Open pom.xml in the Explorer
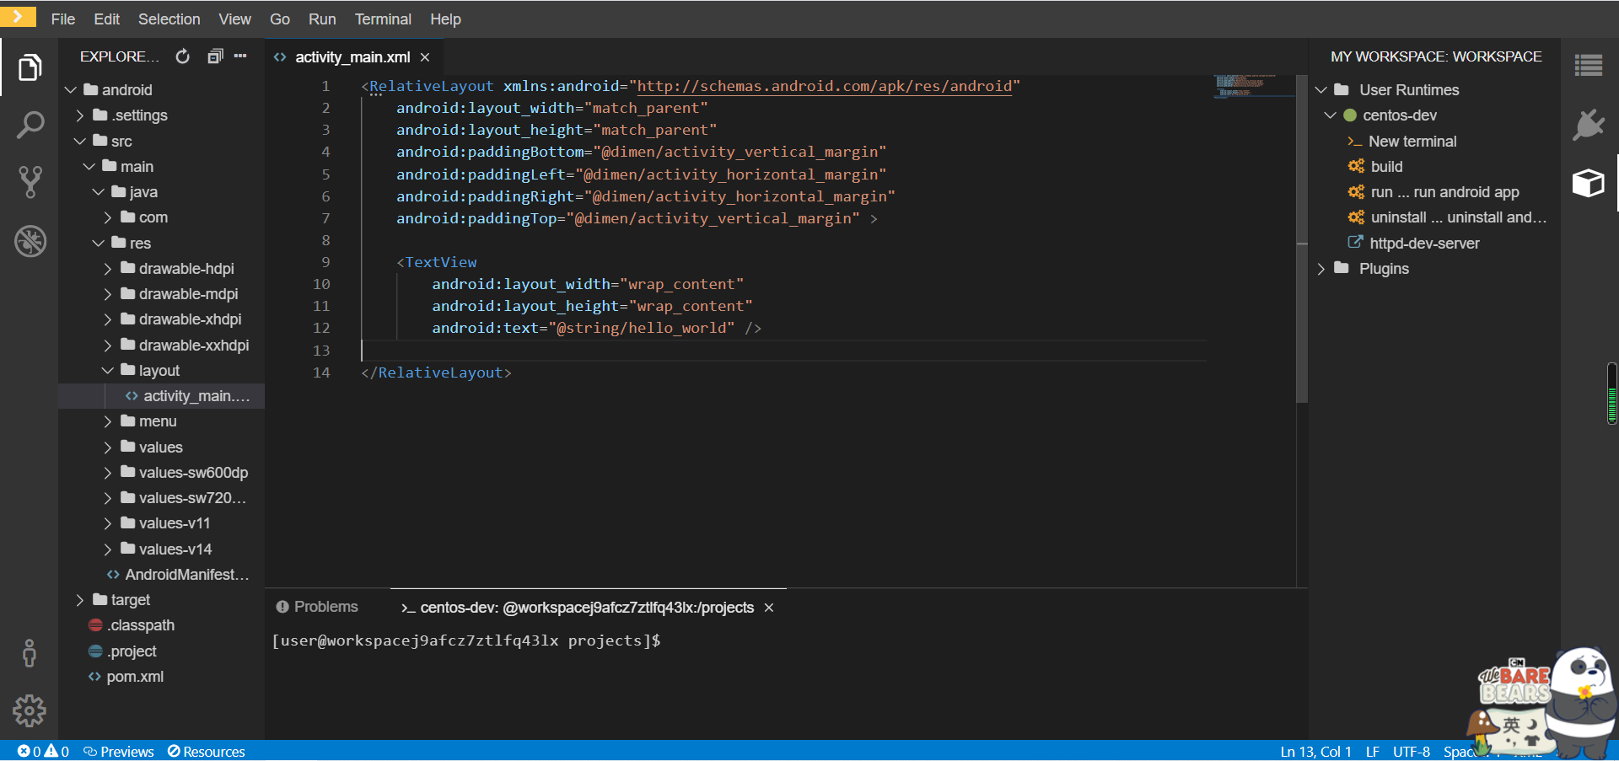The height and width of the screenshot is (761, 1619). pyautogui.click(x=135, y=677)
